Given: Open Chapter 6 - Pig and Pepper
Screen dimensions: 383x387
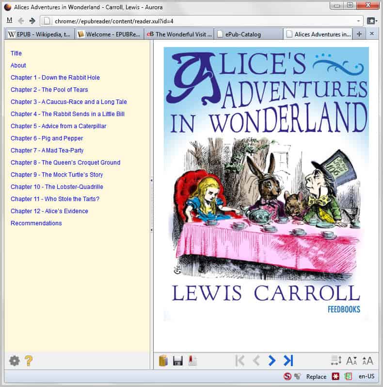Looking at the screenshot, I should click(47, 138).
